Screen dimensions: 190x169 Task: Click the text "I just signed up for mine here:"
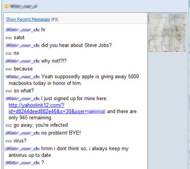coord(74,98)
